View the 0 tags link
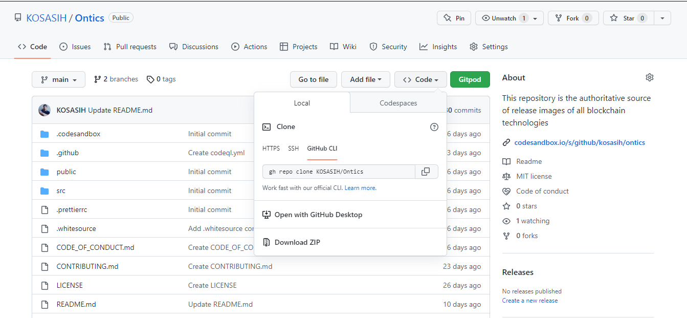Image resolution: width=687 pixels, height=318 pixels. [x=161, y=79]
